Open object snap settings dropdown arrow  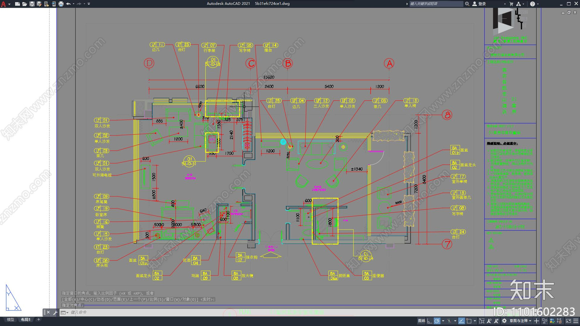pyautogui.click(x=475, y=321)
